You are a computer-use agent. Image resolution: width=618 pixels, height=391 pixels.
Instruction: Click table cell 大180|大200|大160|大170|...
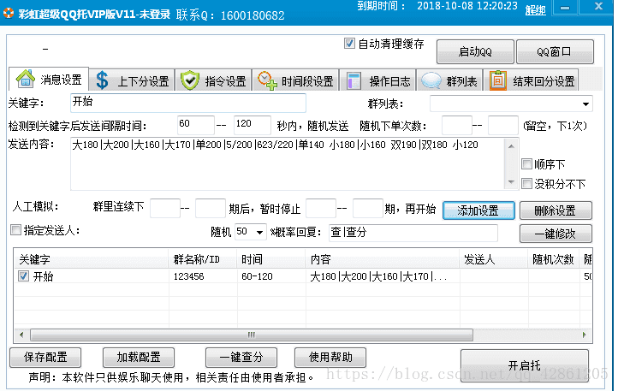pos(383,276)
